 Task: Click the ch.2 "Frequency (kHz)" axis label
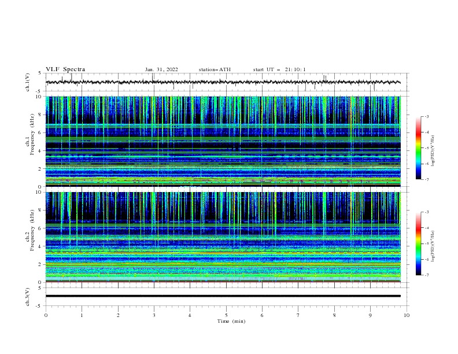coord(32,230)
